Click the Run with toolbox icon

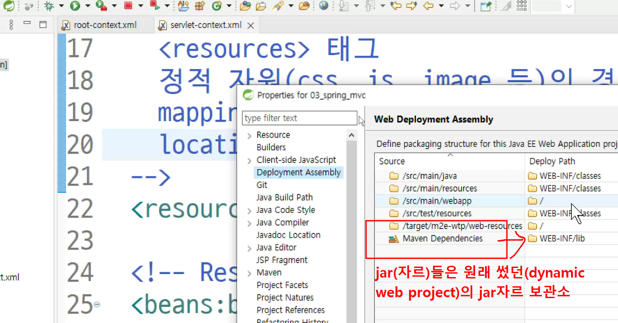(101, 6)
